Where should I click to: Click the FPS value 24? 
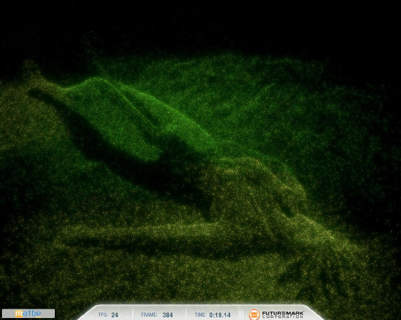114,315
